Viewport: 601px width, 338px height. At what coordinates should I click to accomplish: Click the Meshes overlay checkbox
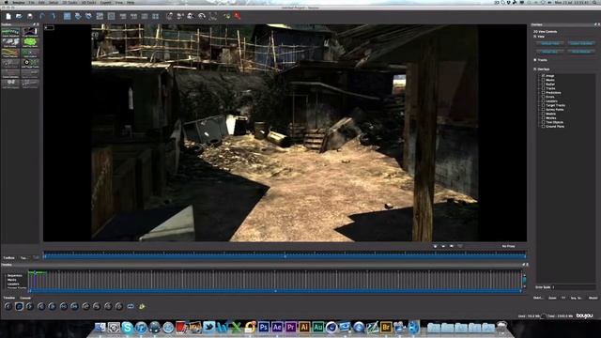pos(543,118)
